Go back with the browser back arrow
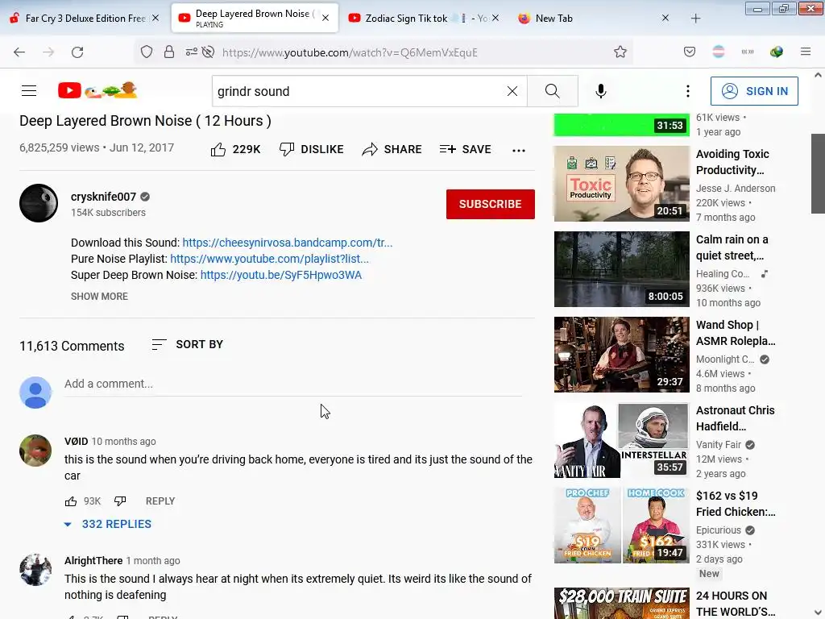825x619 pixels. pos(19,52)
